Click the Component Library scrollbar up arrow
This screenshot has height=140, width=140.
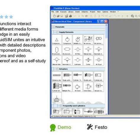point(106,25)
